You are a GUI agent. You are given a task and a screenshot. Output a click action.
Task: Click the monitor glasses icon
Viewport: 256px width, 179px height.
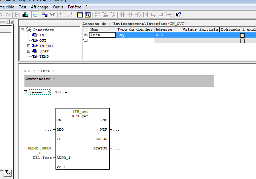coord(52,14)
